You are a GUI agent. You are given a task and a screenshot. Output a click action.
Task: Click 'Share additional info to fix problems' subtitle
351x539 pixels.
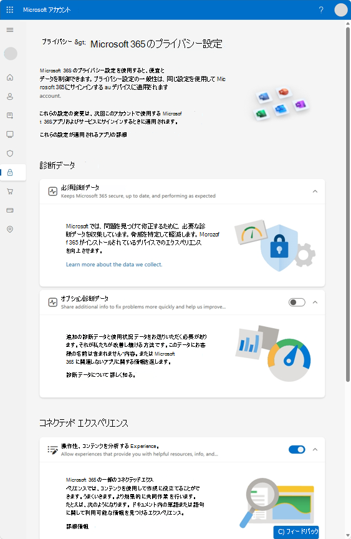pyautogui.click(x=143, y=307)
